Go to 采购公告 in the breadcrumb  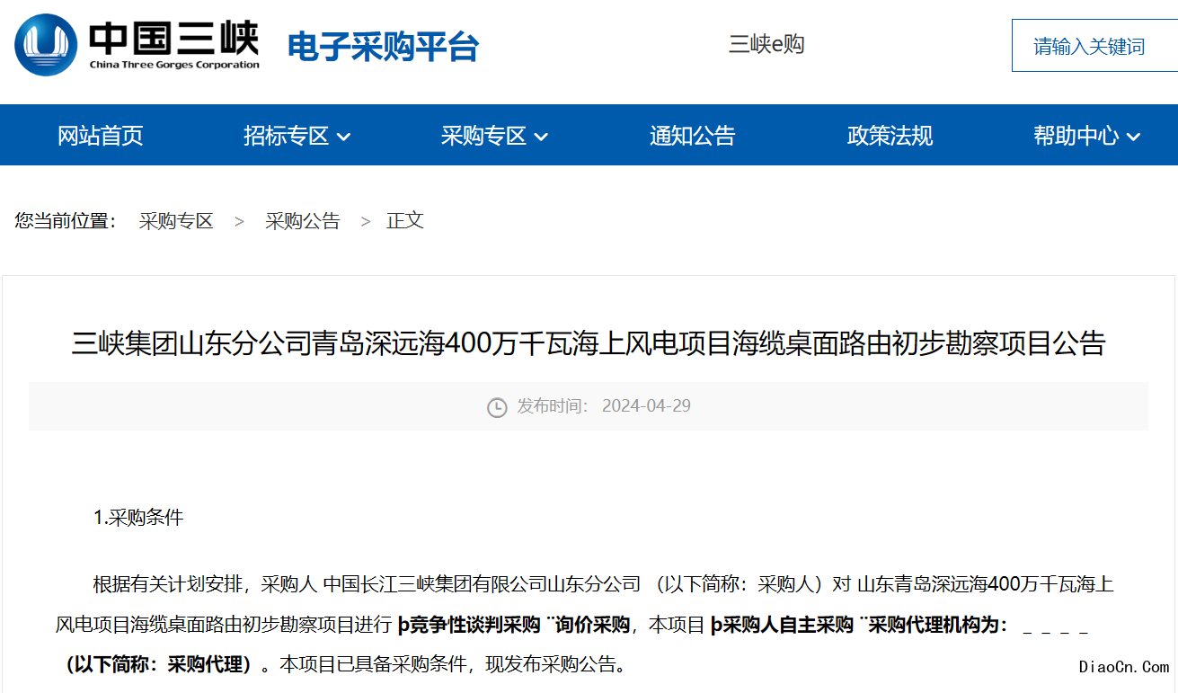pos(303,221)
